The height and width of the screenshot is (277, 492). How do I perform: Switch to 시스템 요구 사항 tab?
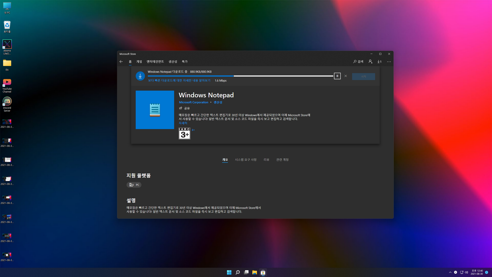click(246, 160)
